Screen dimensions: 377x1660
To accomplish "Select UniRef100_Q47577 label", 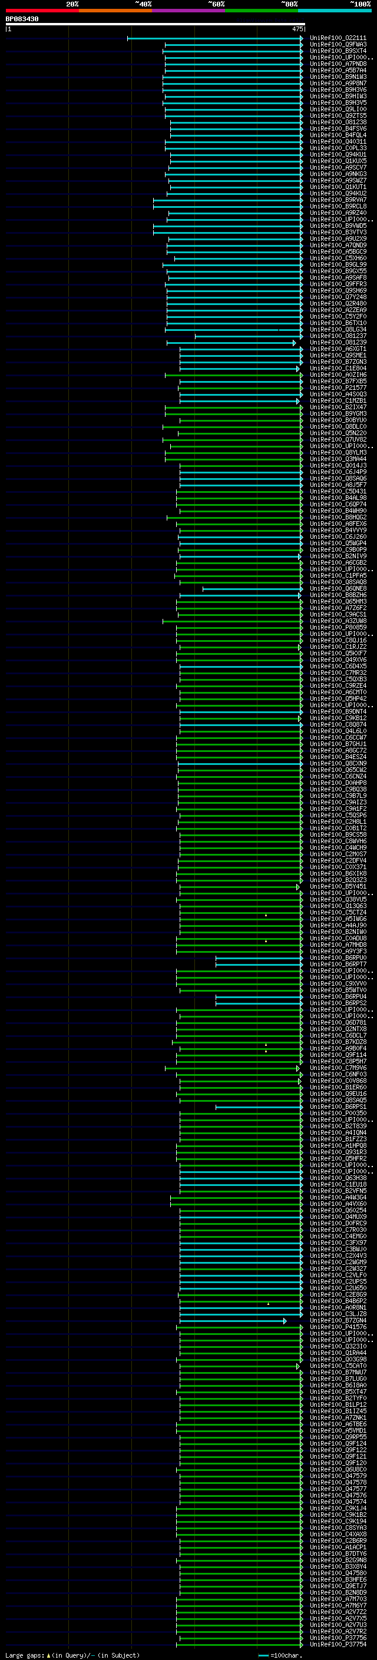I will coord(338,1489).
